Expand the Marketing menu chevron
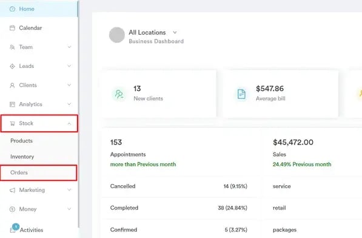Screen dimensions: 362x238 click(x=69, y=190)
